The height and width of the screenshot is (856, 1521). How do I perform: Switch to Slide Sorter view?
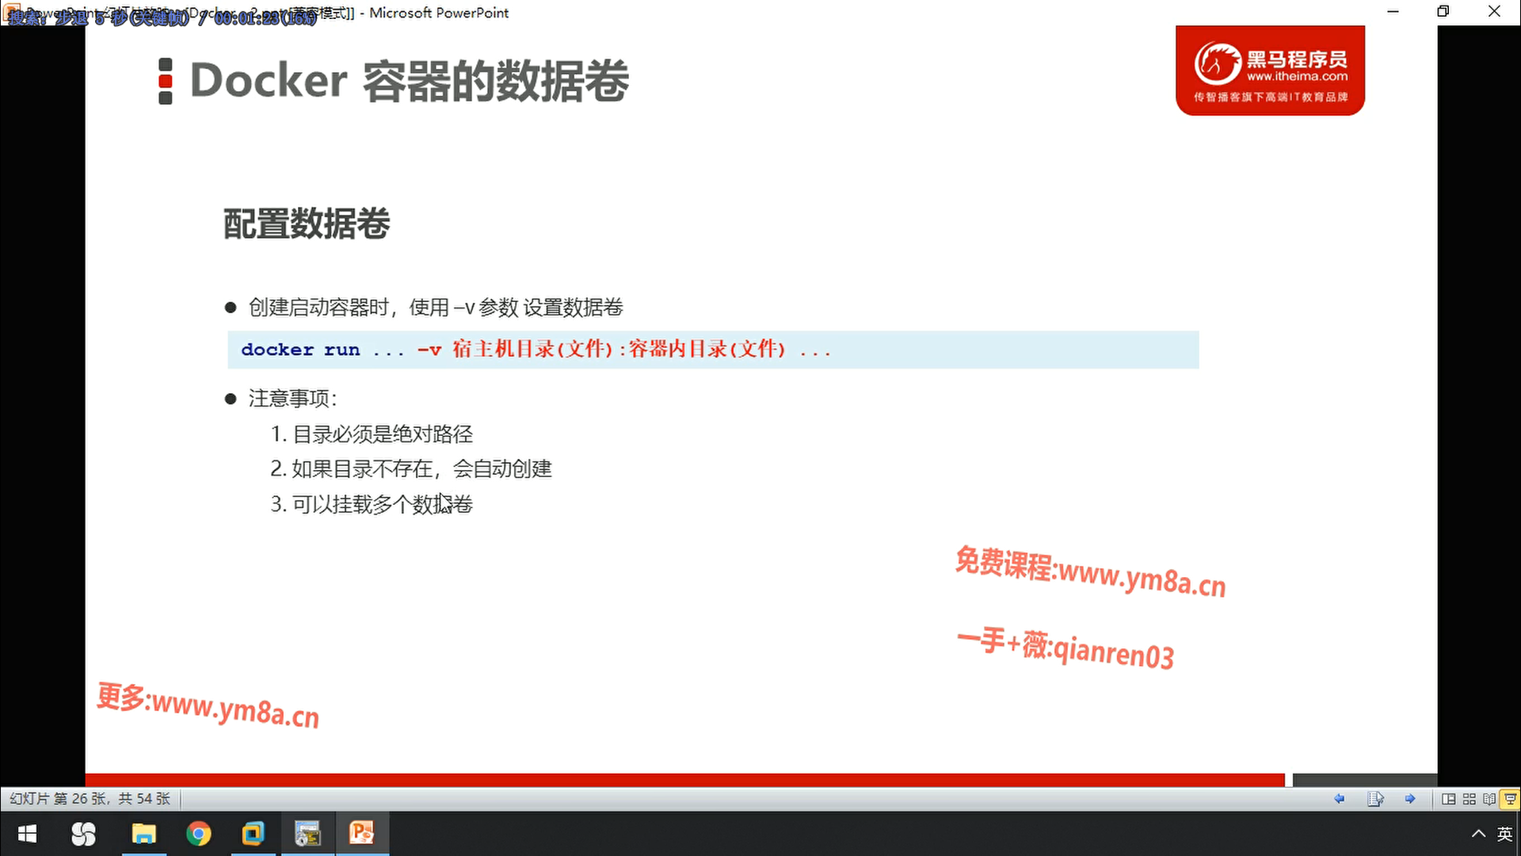click(1469, 799)
